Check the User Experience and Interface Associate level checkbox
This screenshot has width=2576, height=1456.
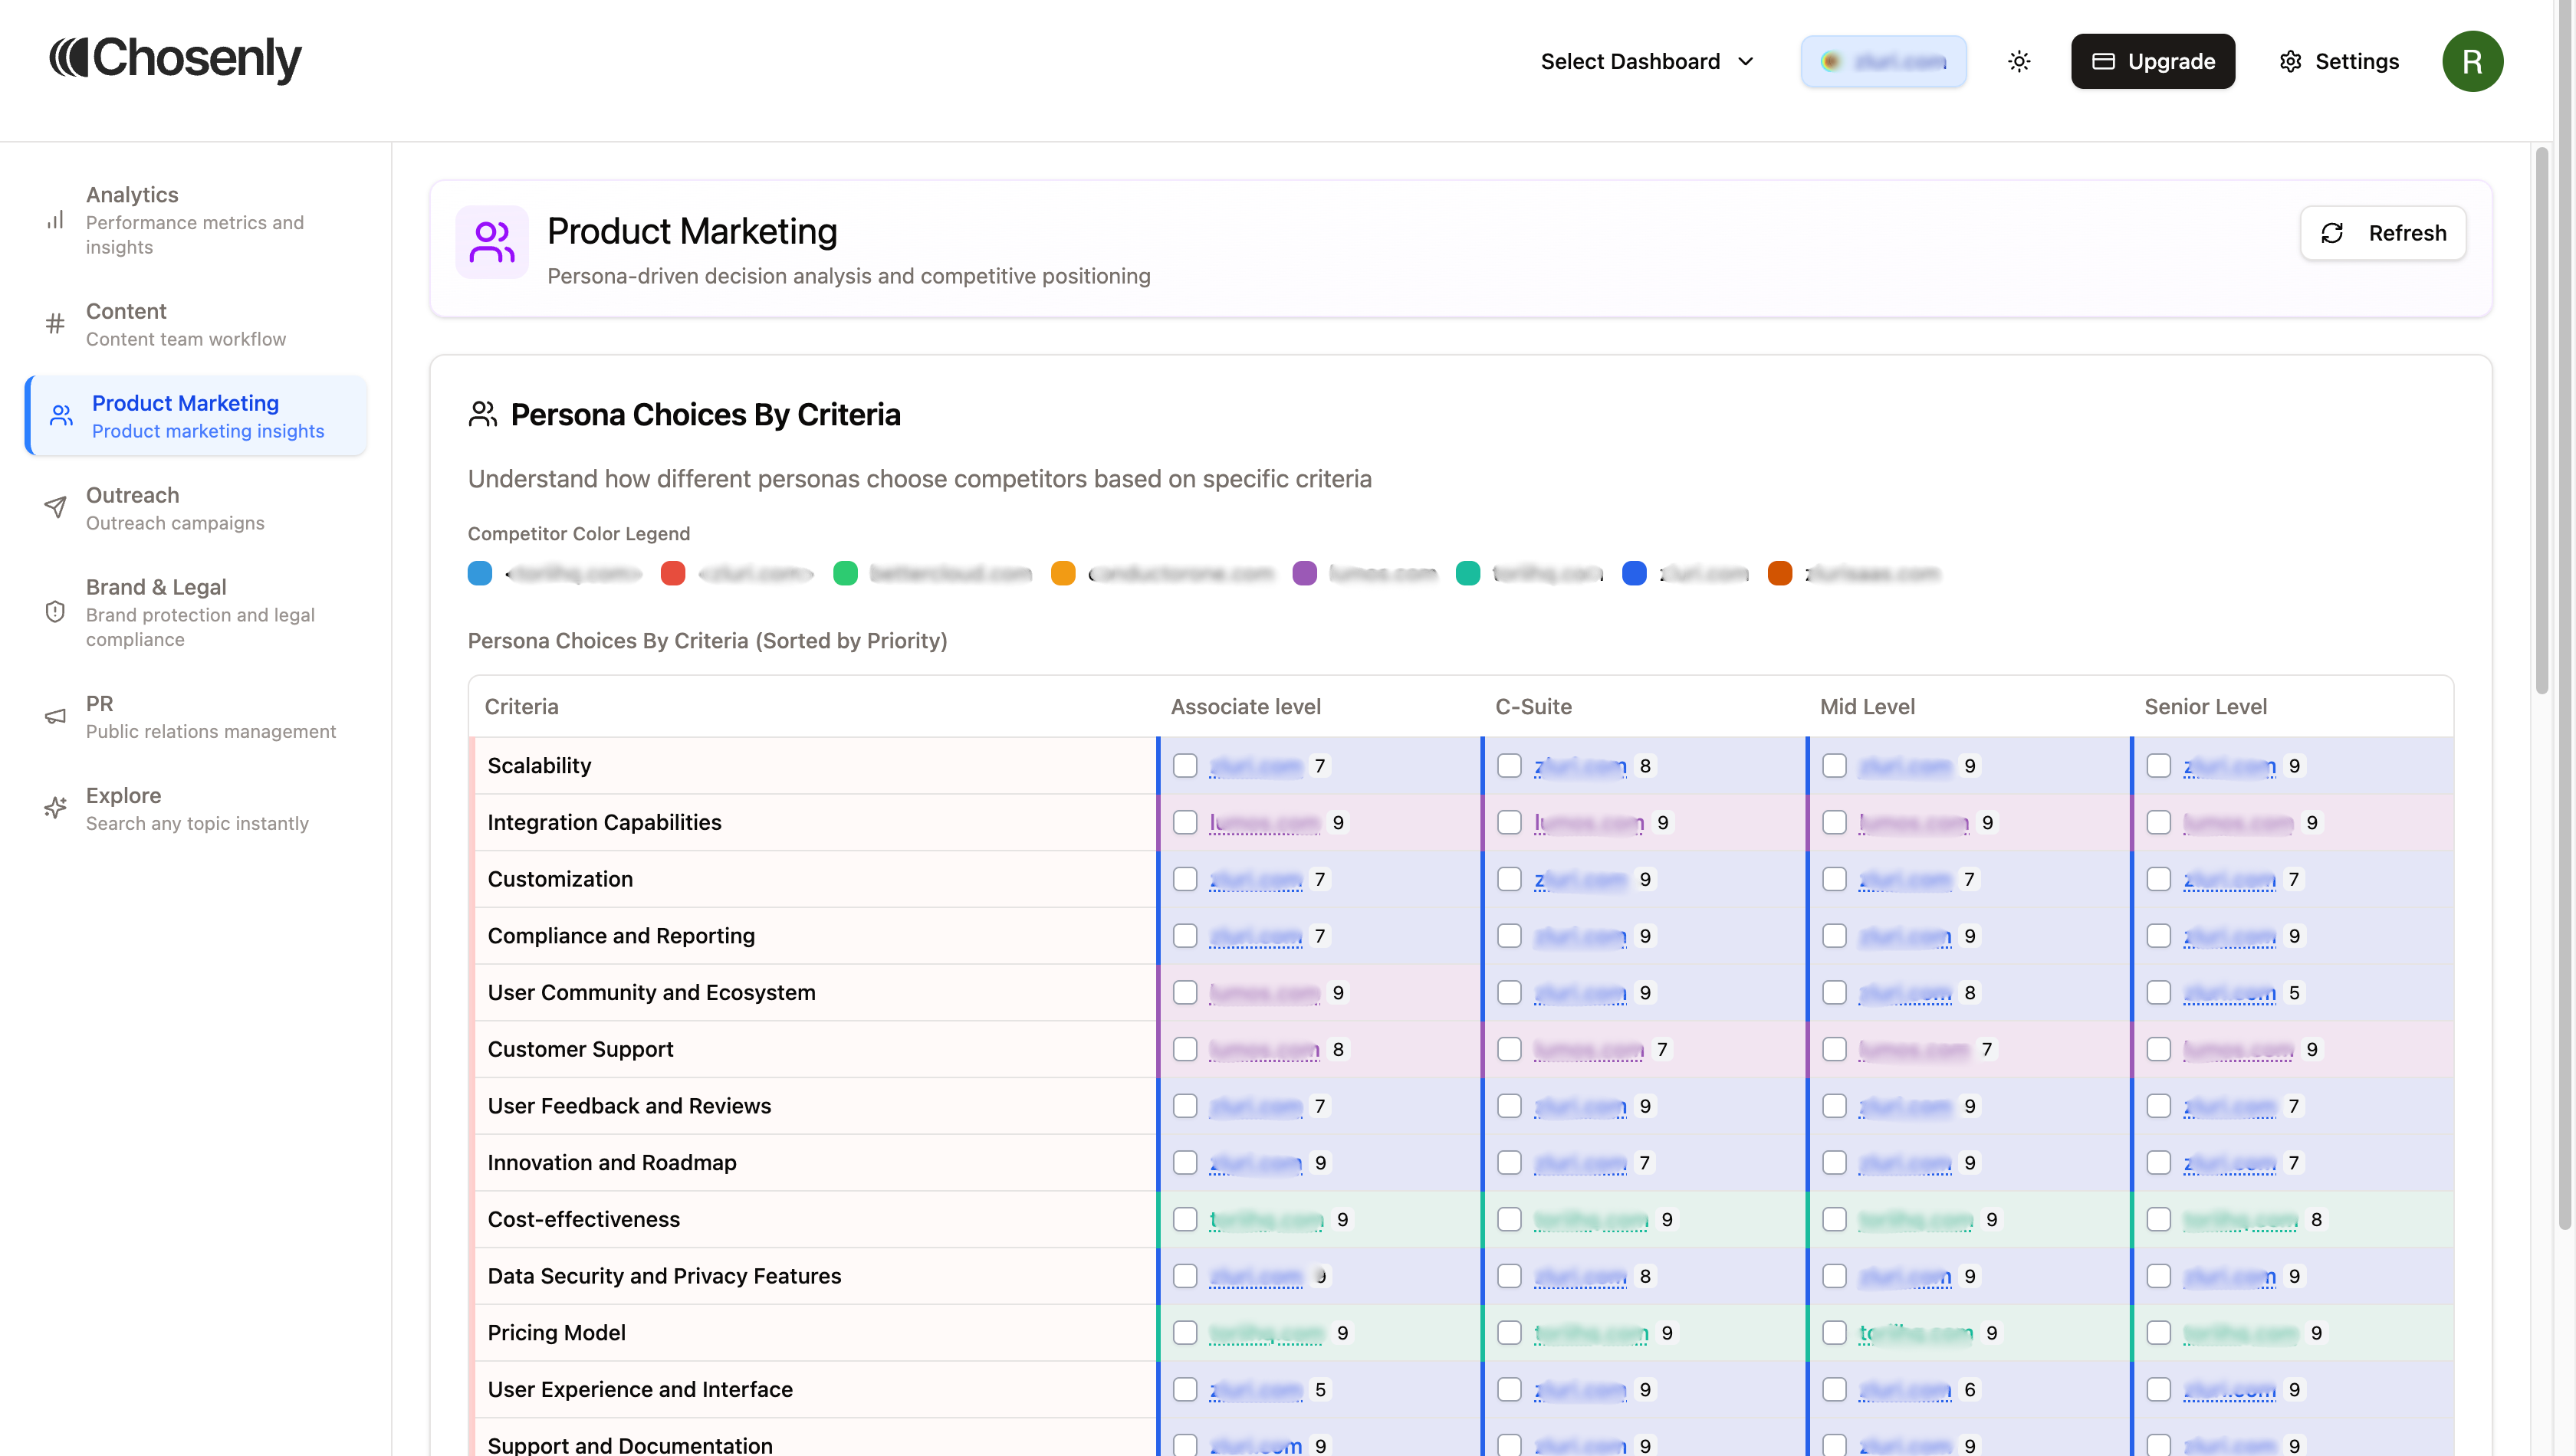click(x=1185, y=1390)
